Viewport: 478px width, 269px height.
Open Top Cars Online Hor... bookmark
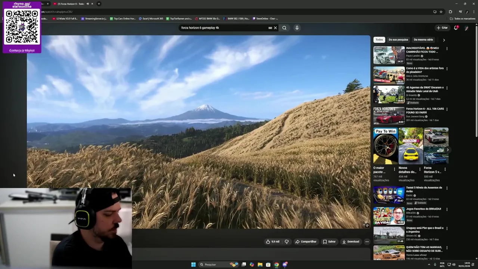coord(123,18)
